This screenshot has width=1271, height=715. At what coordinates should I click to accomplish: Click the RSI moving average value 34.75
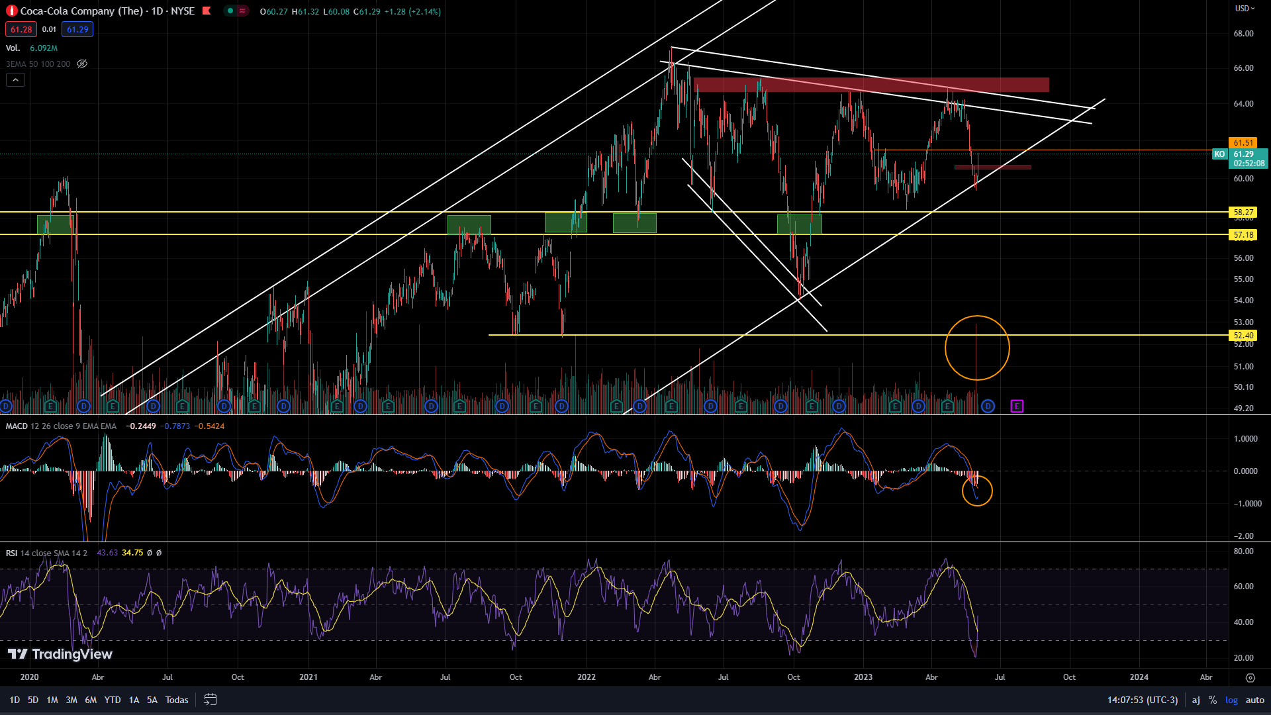click(132, 553)
